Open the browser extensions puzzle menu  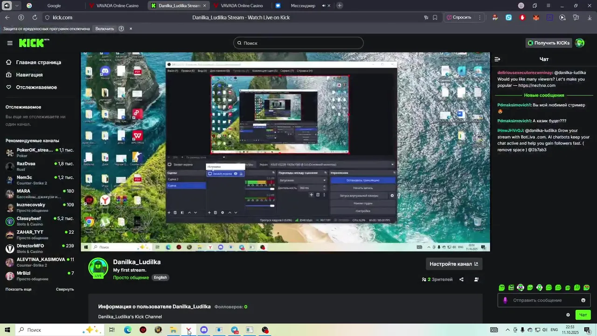coord(576,17)
